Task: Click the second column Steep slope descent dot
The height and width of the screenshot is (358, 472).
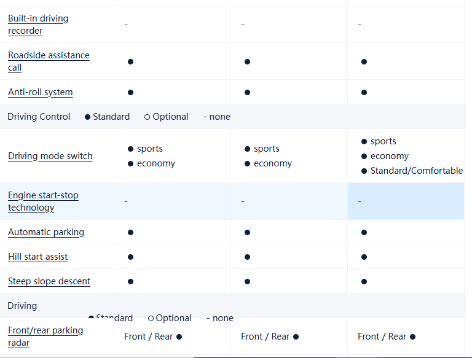Action: pos(247,281)
